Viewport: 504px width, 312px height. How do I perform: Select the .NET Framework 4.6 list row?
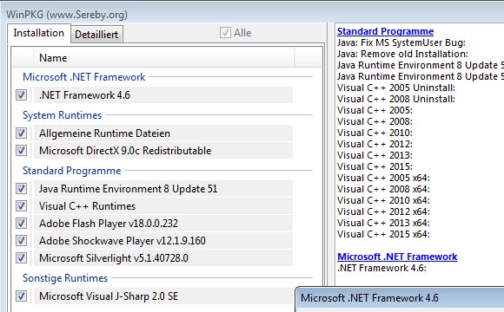163,95
